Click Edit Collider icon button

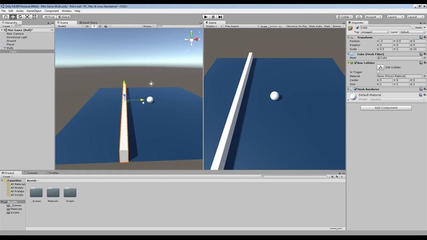tap(380, 67)
